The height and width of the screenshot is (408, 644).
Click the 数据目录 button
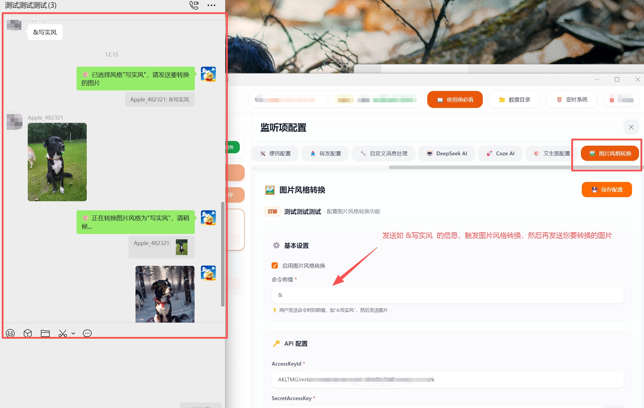(x=514, y=100)
